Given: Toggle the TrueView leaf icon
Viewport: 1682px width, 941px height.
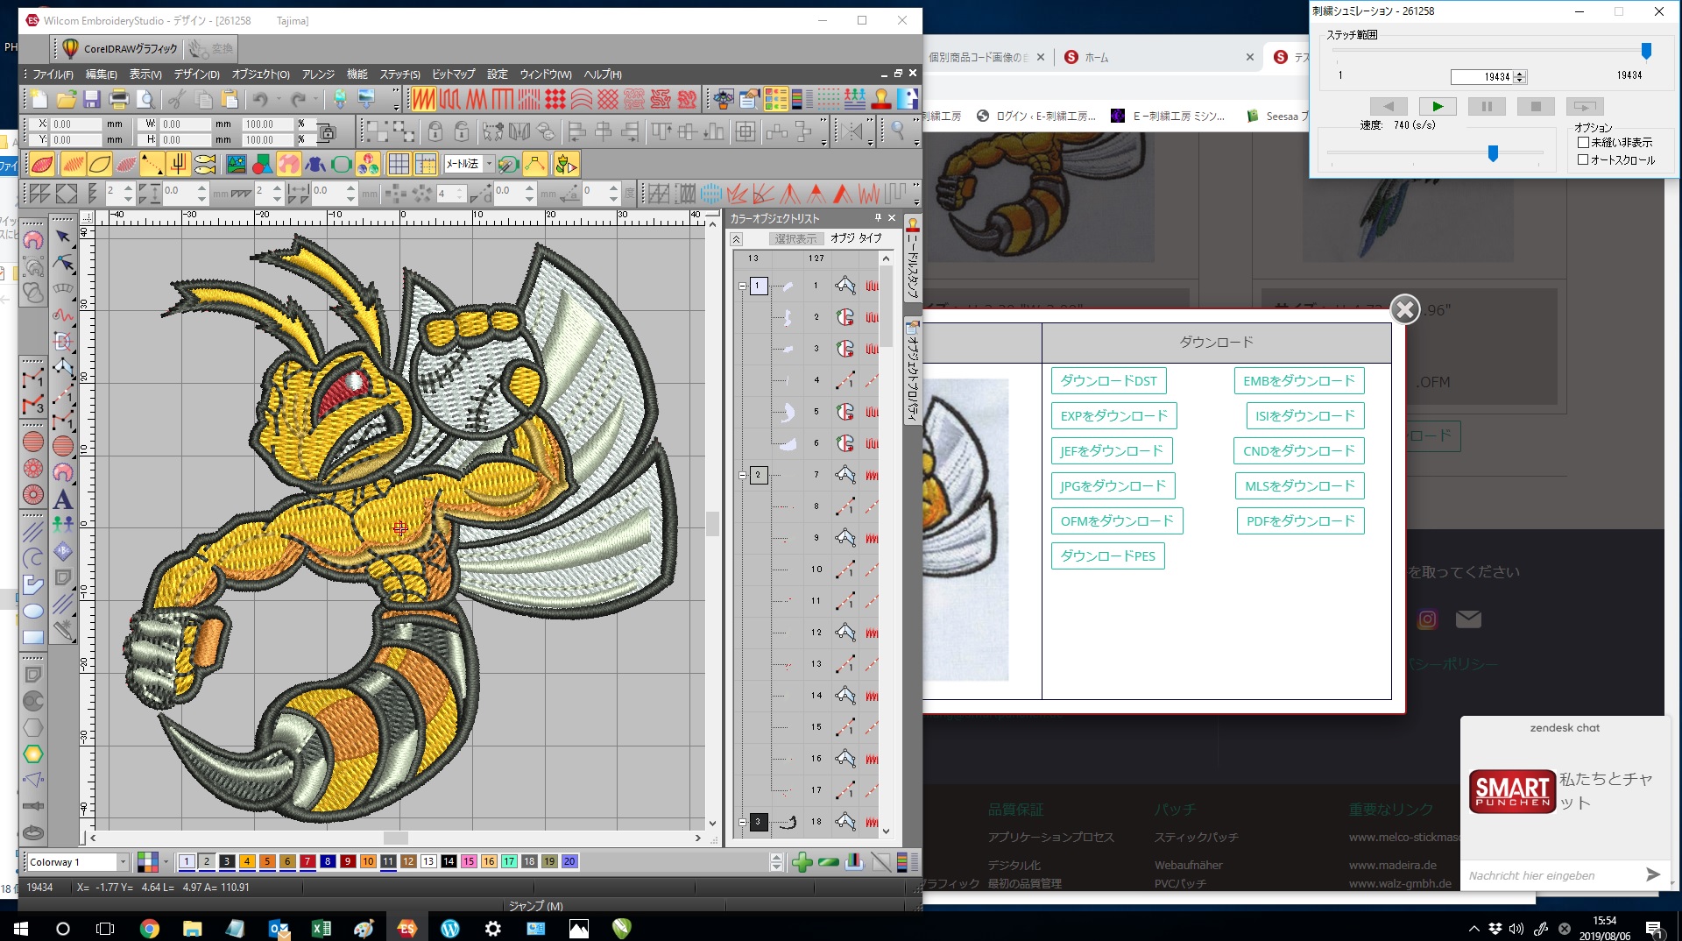Looking at the screenshot, I should (42, 164).
